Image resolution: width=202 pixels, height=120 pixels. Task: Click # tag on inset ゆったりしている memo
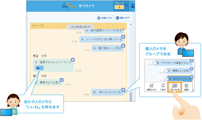pos(192,76)
